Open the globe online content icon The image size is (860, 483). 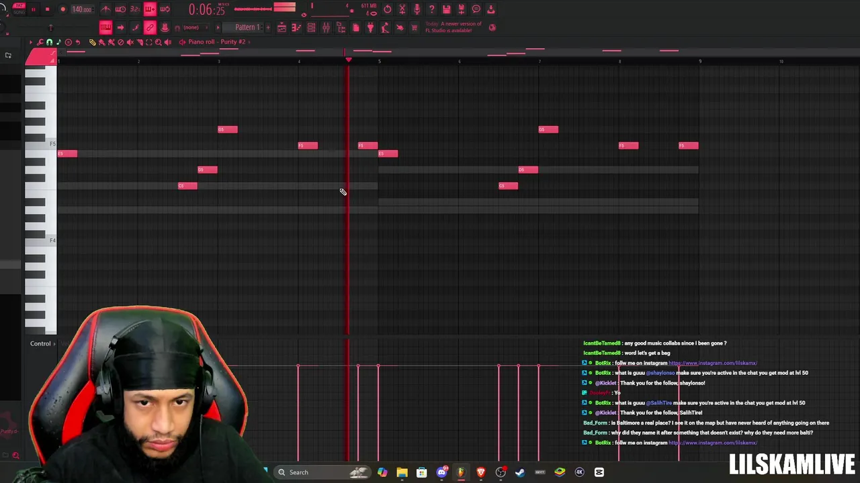[x=492, y=28]
